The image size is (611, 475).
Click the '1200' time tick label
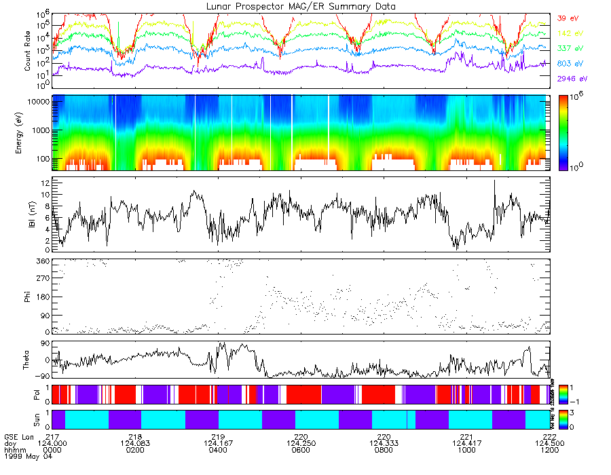coord(550,450)
